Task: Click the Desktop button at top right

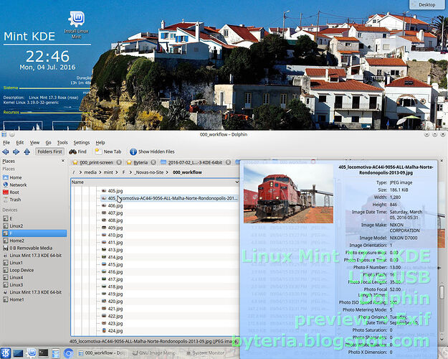Action: (427, 4)
